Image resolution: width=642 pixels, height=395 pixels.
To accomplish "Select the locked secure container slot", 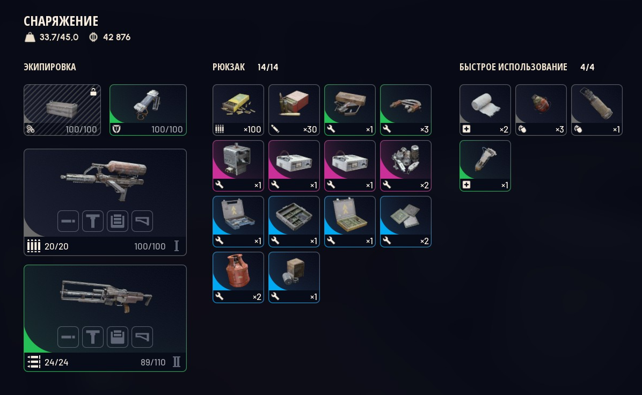I will click(x=62, y=110).
